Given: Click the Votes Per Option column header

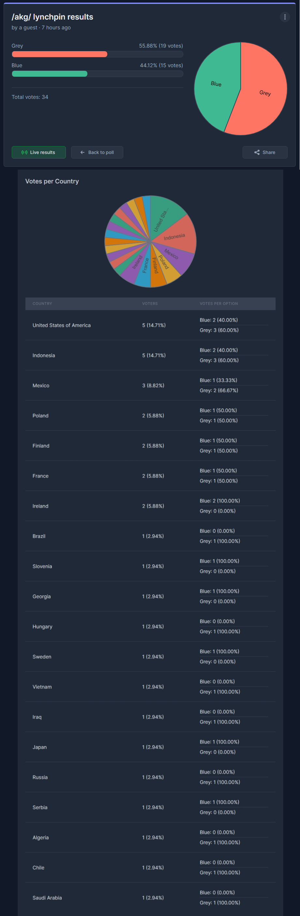Looking at the screenshot, I should [x=218, y=304].
